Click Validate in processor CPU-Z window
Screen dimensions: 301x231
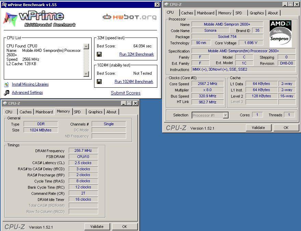[258, 128]
